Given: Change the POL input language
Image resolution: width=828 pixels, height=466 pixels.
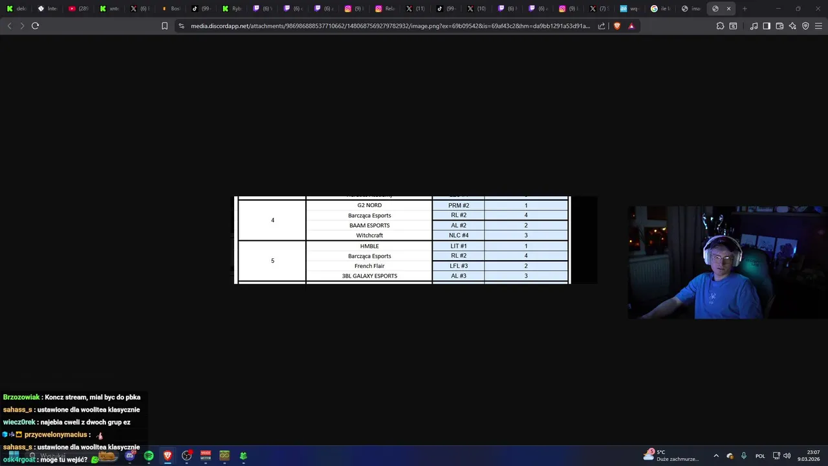Looking at the screenshot, I should click(760, 456).
